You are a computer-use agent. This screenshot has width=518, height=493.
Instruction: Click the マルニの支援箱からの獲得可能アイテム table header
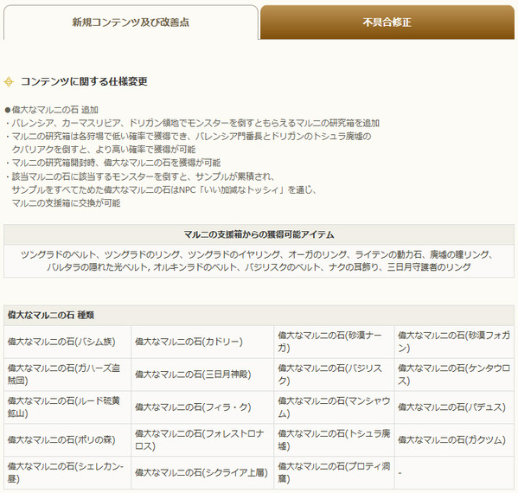click(x=259, y=234)
